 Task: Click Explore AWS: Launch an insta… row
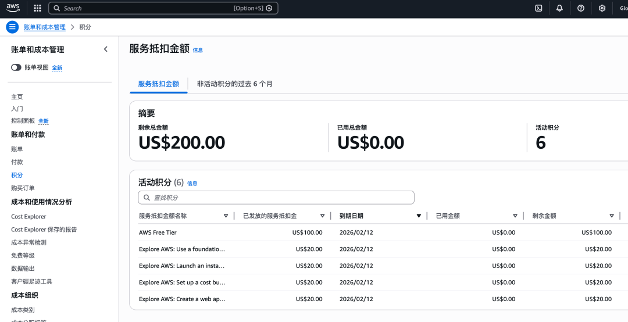click(182, 266)
